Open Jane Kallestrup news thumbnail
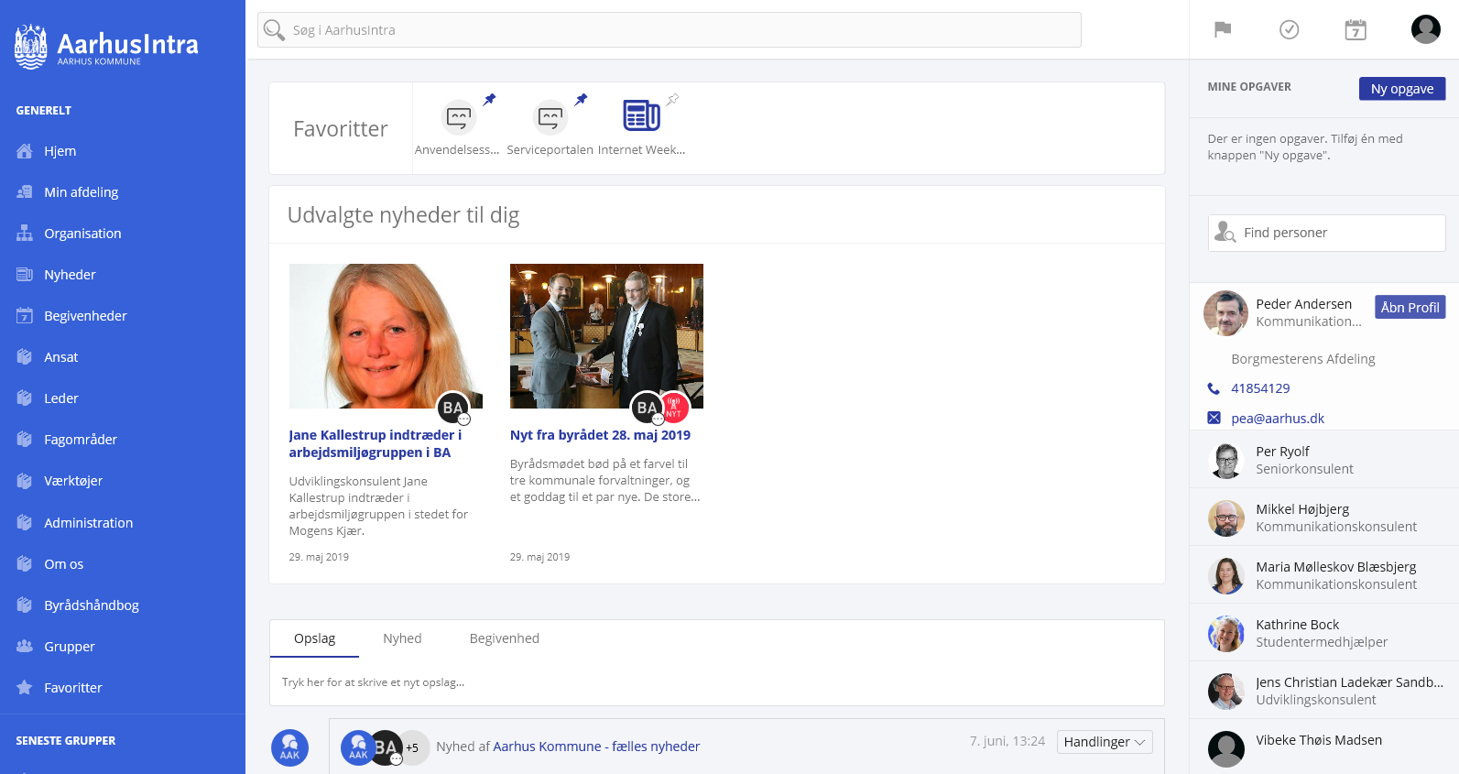This screenshot has width=1459, height=774. click(x=386, y=336)
